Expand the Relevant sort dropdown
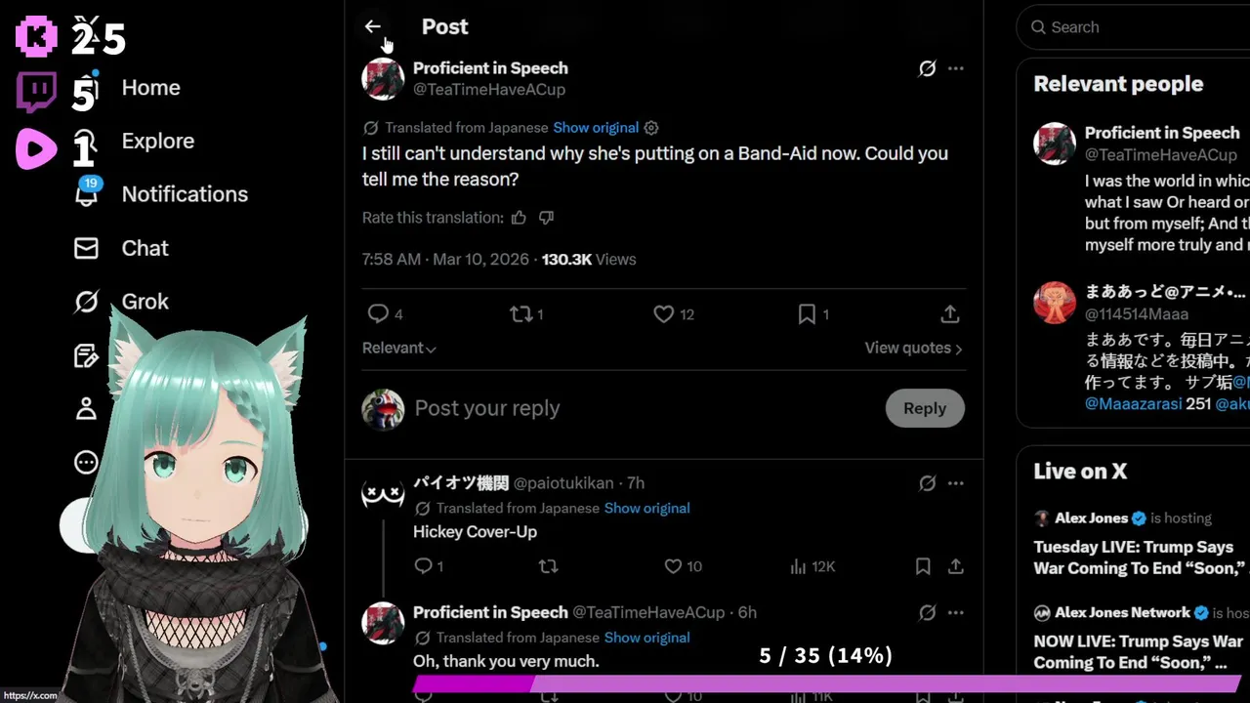This screenshot has height=703, width=1250. [399, 348]
